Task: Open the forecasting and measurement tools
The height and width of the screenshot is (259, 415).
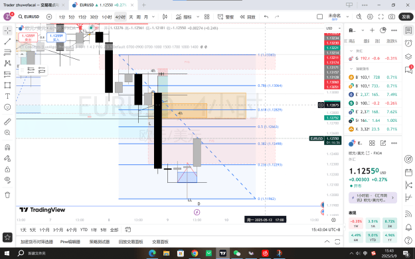Action: [x=7, y=74]
